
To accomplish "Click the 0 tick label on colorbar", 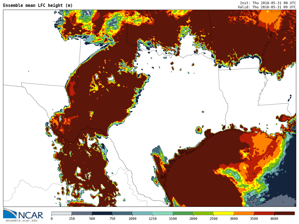I will pyautogui.click(x=51, y=219).
